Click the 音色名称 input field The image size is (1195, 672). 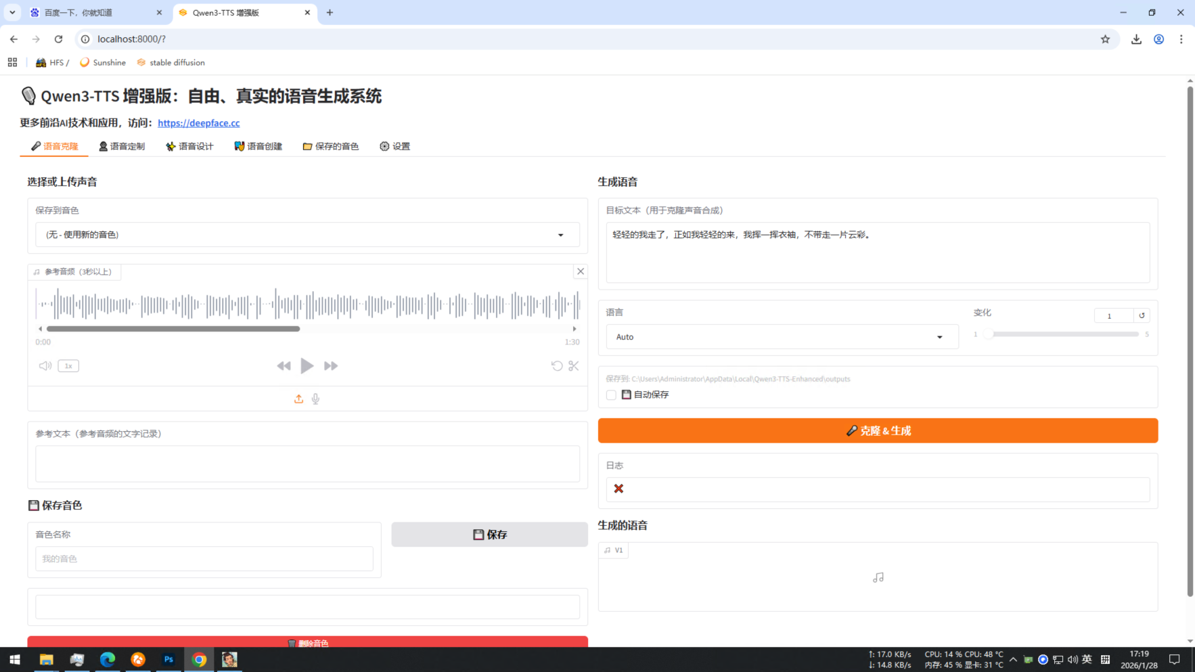204,559
